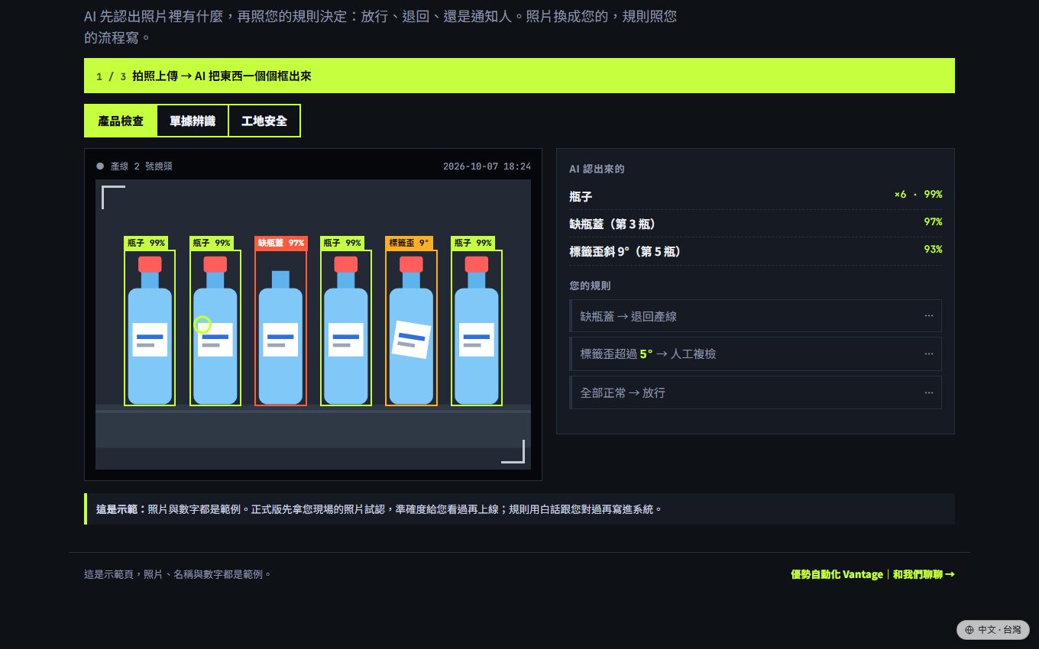
Task: Click the 這是示範 disclaimer note
Action: [x=519, y=509]
